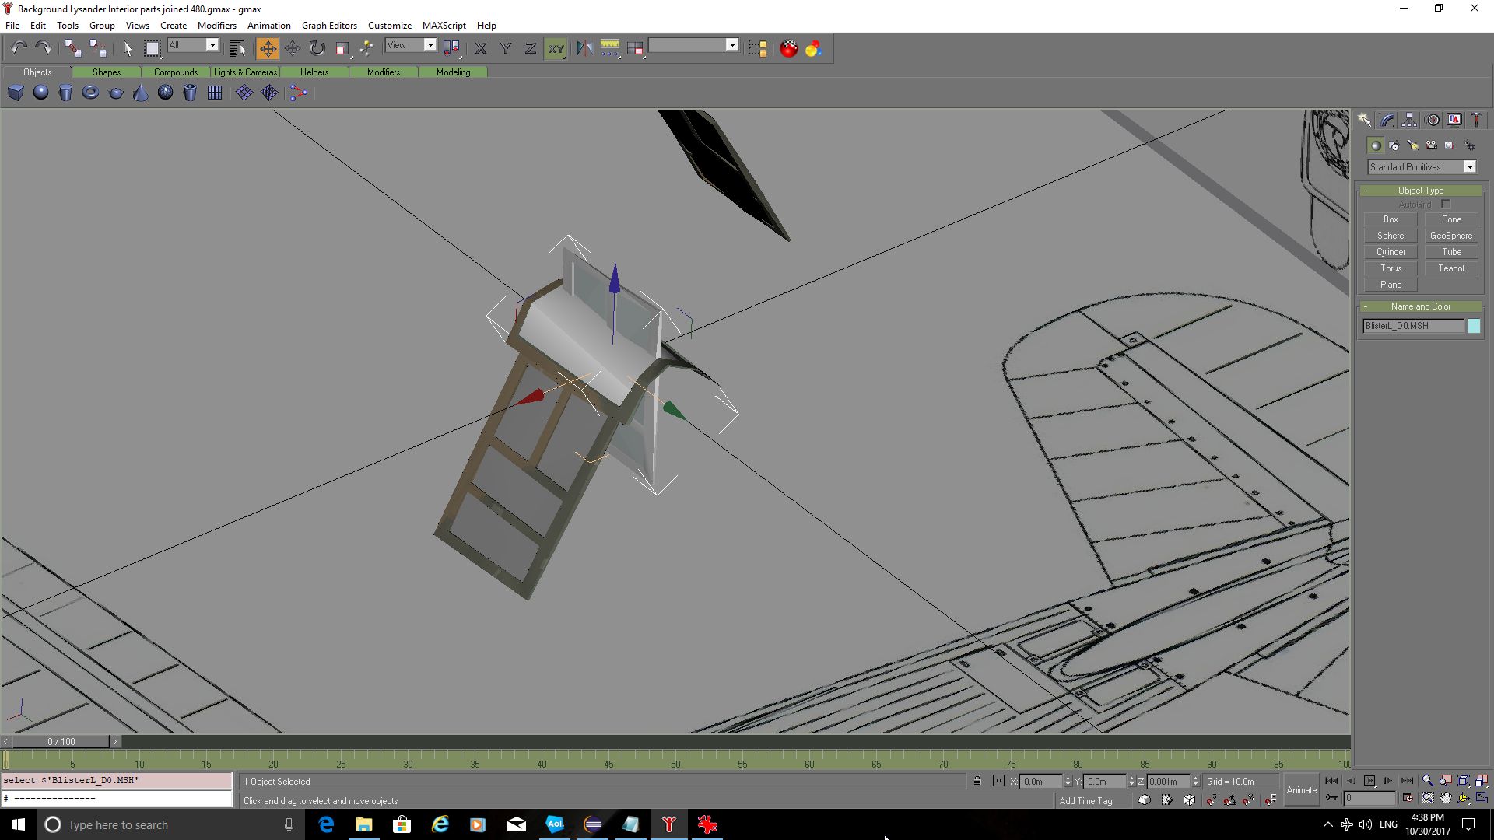The image size is (1494, 840).
Task: Switch to the Lights & Cameras tab
Action: click(245, 72)
